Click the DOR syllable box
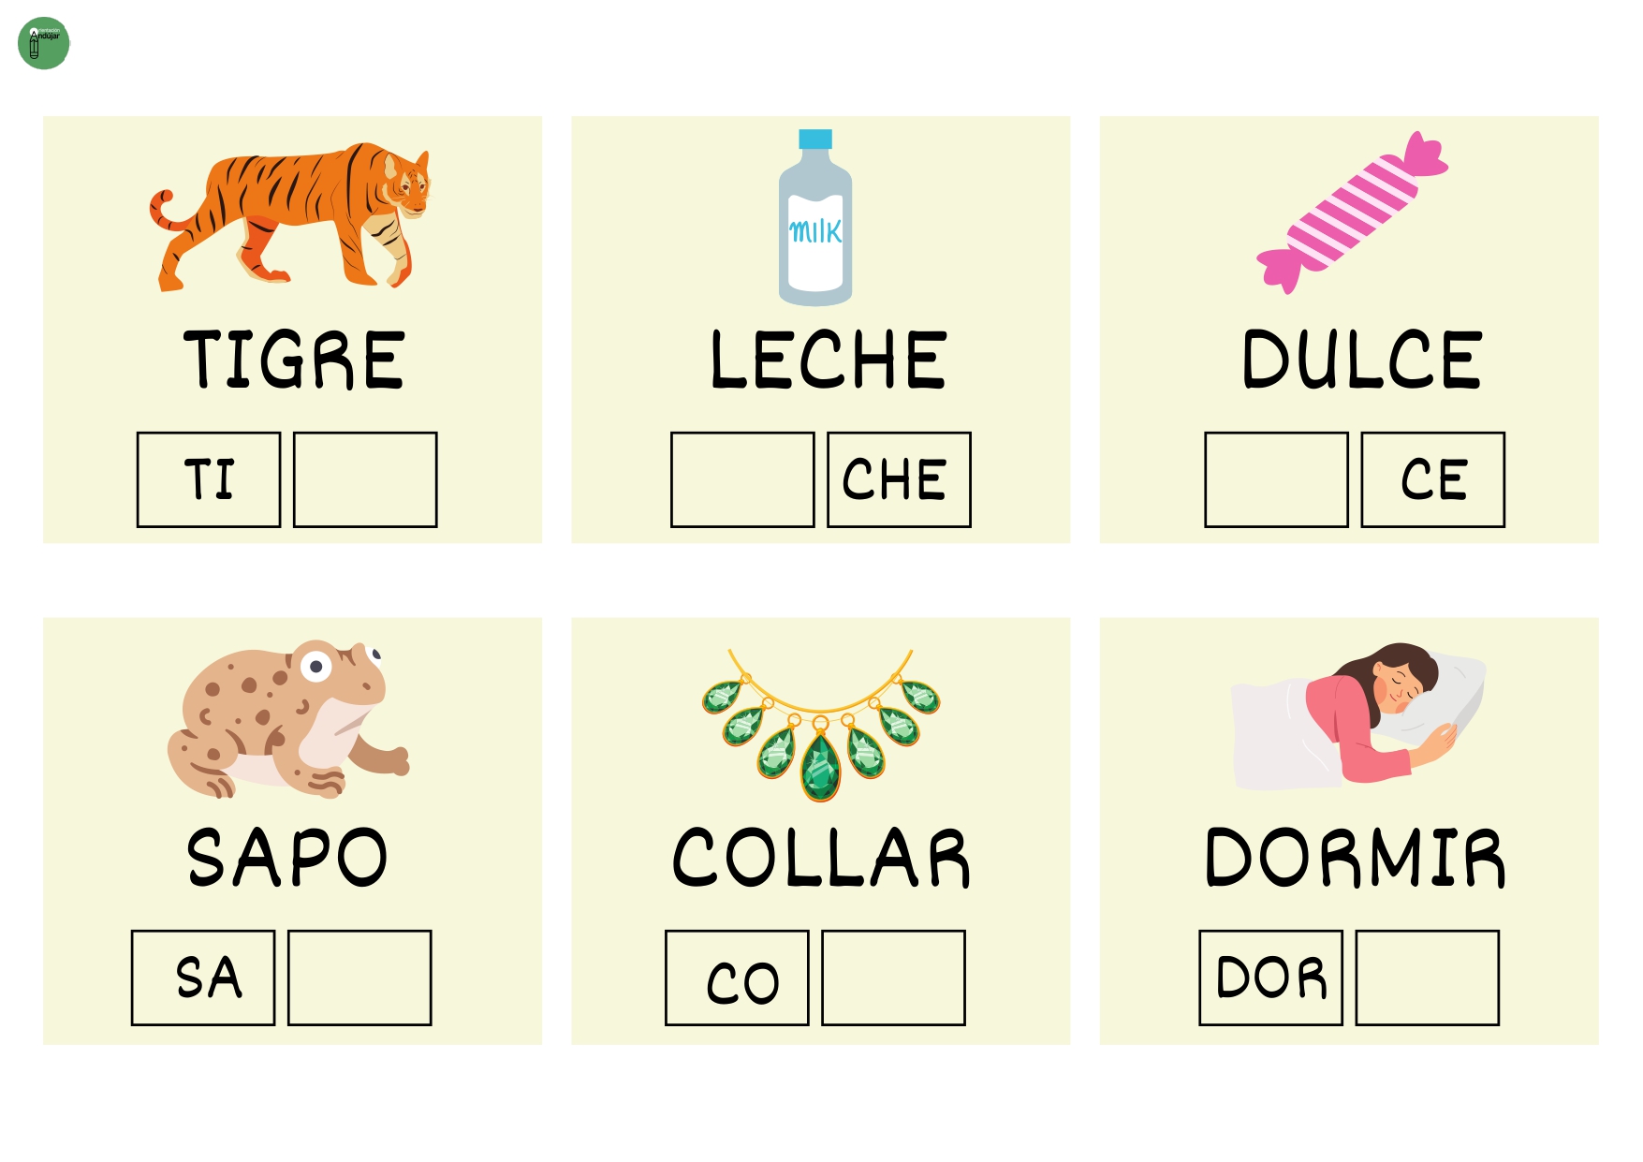 (1270, 978)
